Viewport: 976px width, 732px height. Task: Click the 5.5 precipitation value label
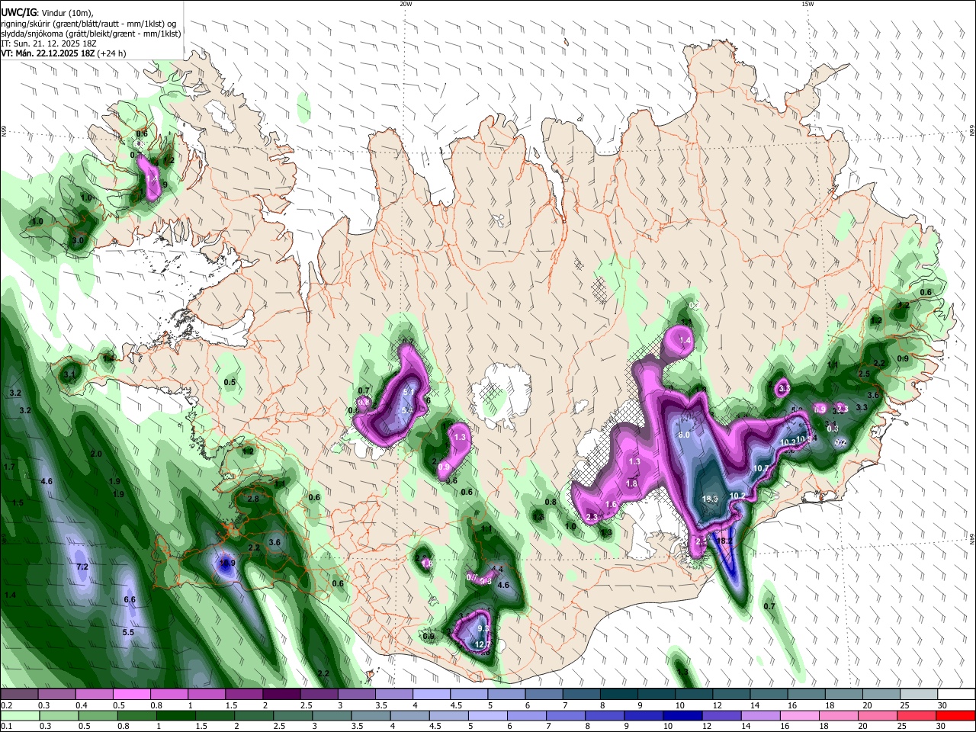tap(128, 632)
